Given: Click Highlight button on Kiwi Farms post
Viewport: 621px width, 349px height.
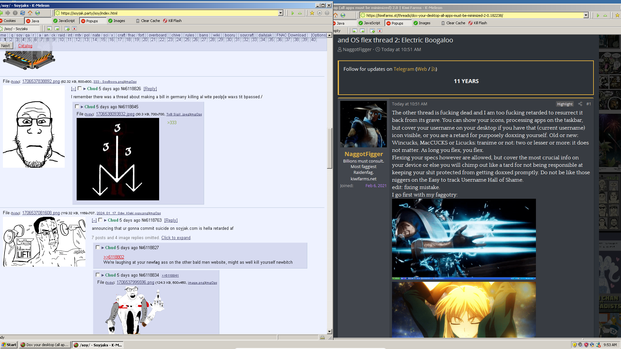Looking at the screenshot, I should coord(565,104).
